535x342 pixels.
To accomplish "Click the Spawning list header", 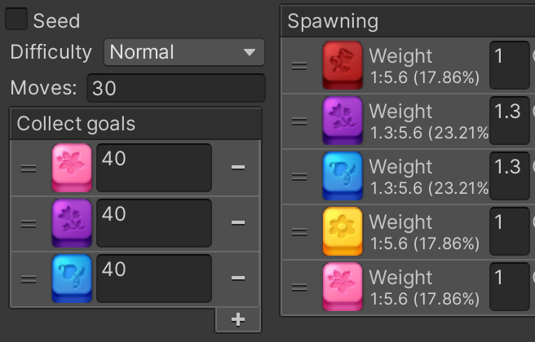I will (x=408, y=21).
